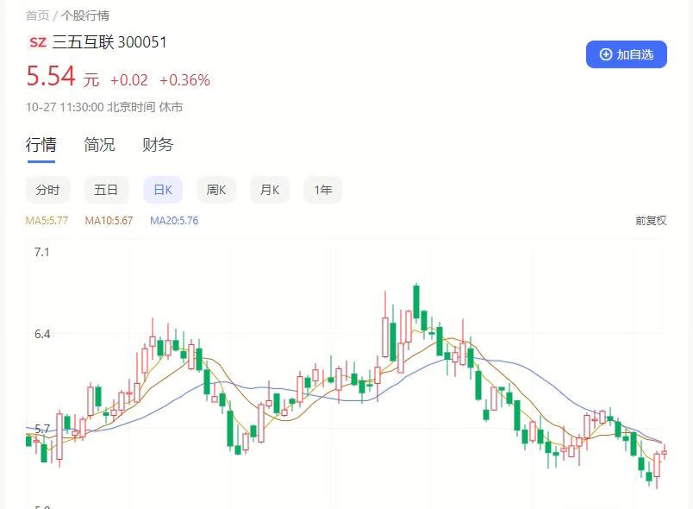Open the 首页 breadcrumb link
The image size is (693, 509).
coord(38,16)
